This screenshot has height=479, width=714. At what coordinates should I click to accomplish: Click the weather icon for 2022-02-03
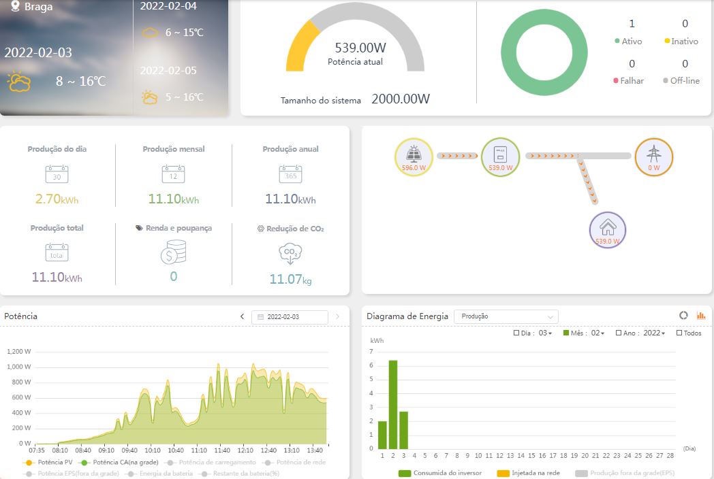point(19,82)
